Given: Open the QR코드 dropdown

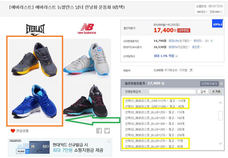Looking at the screenshot, I should coord(202,12).
